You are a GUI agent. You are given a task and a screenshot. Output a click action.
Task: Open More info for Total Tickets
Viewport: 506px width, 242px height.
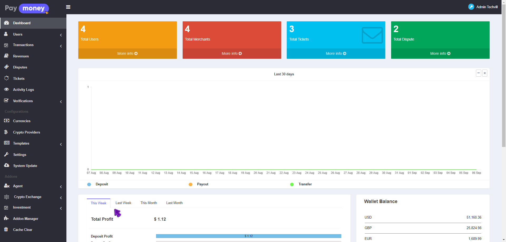[x=336, y=53]
